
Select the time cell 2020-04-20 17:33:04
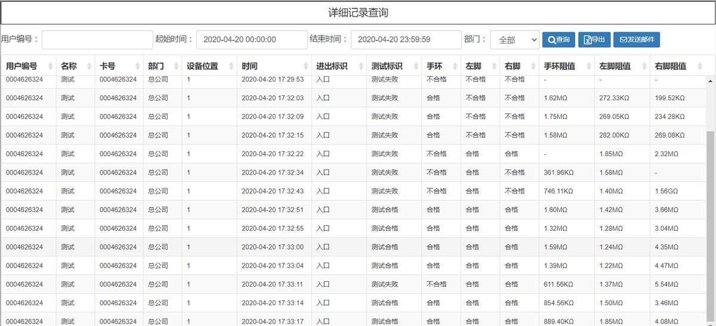click(273, 265)
